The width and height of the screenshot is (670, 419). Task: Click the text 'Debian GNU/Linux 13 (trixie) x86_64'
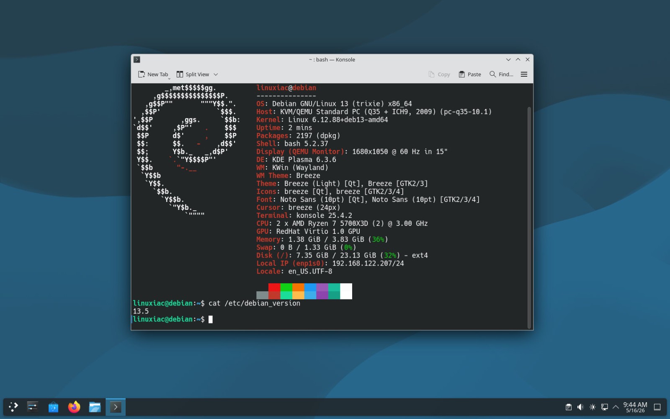[342, 104]
